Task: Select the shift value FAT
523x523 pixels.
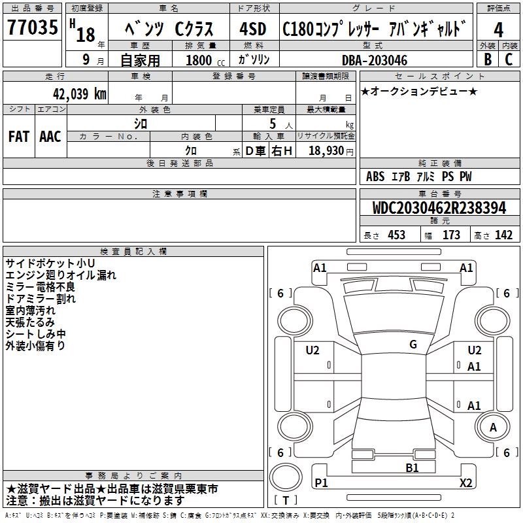Action: pos(19,137)
